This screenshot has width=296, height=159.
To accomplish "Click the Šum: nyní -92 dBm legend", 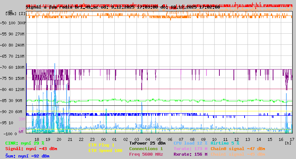I will point(27,156).
